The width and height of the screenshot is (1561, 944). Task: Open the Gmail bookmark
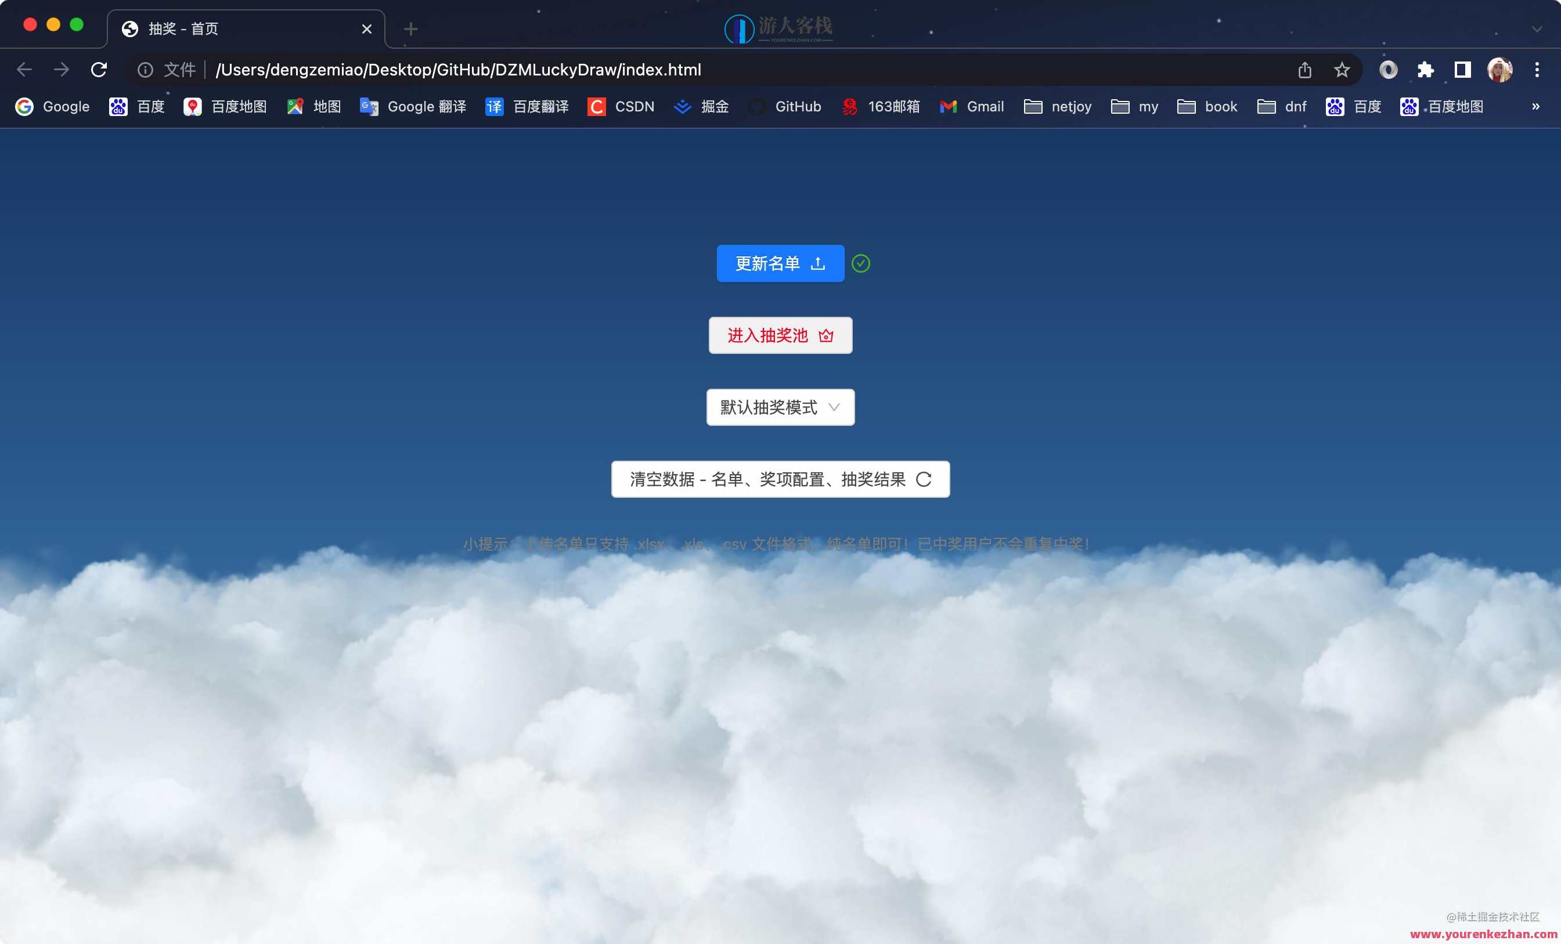972,106
